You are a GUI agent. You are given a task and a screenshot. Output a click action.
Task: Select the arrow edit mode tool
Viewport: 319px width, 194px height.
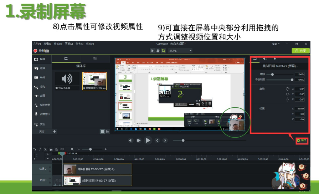tap(153, 51)
